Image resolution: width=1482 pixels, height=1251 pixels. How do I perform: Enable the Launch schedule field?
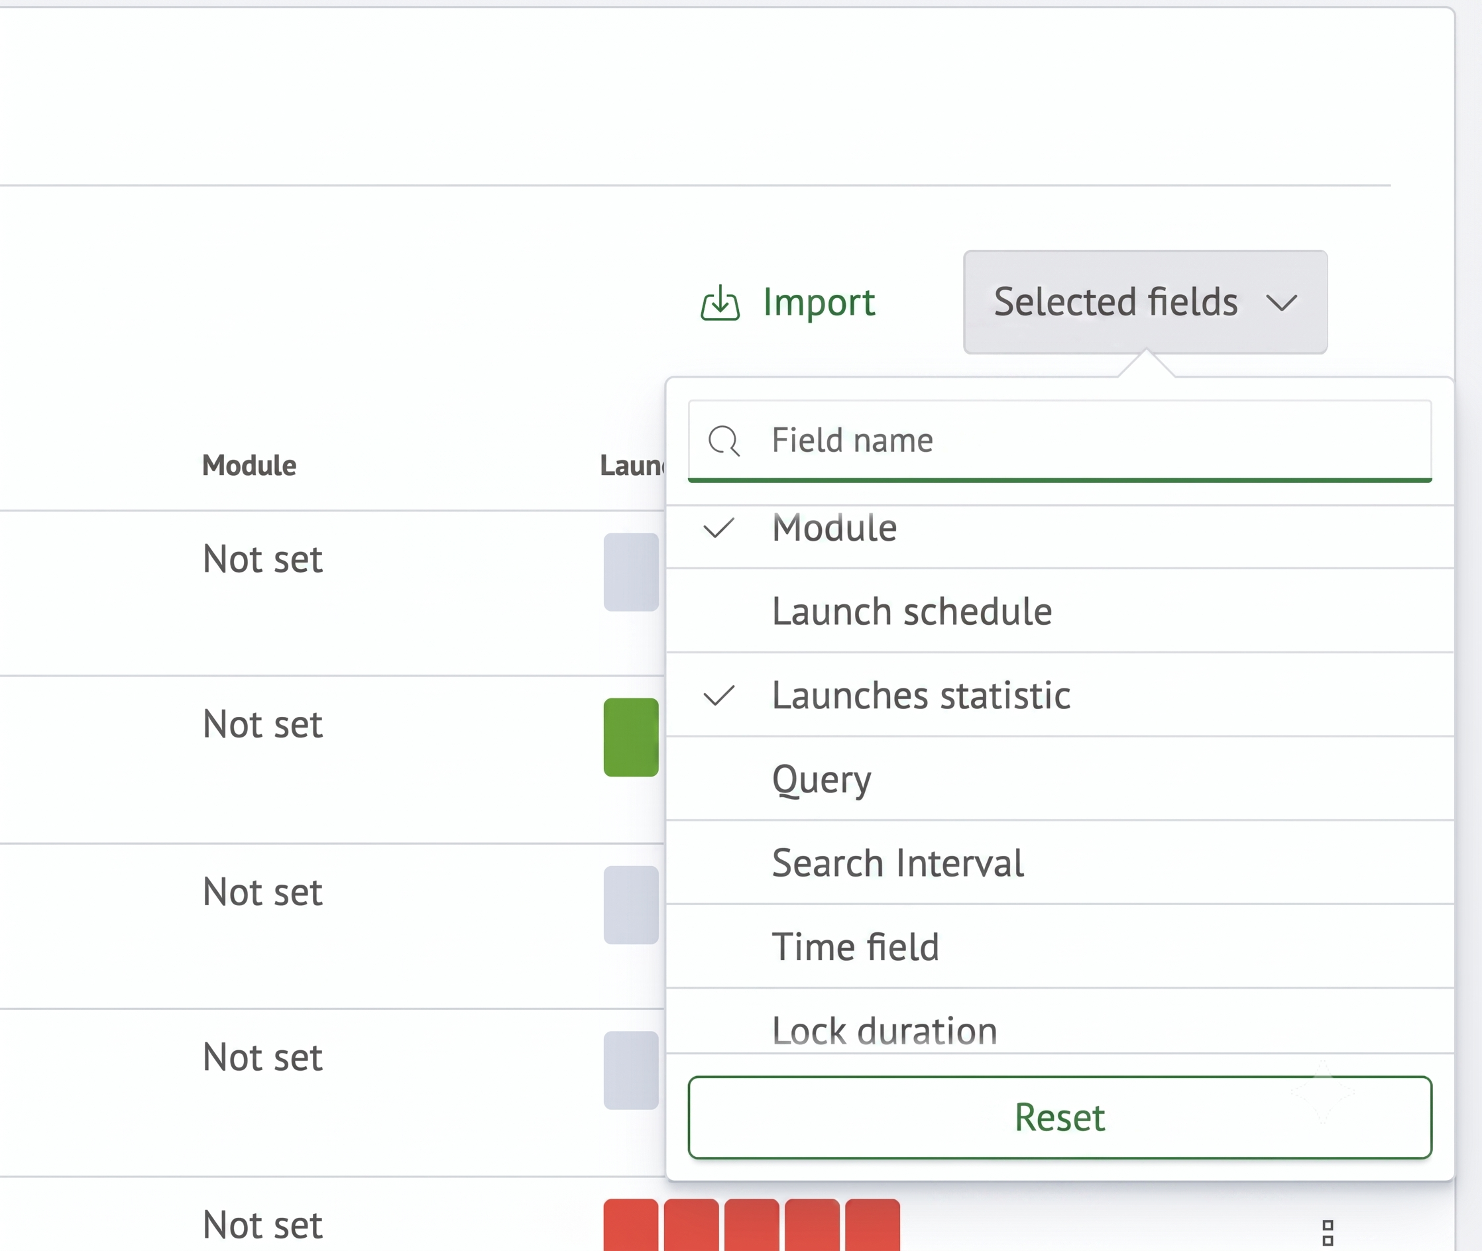(1060, 611)
